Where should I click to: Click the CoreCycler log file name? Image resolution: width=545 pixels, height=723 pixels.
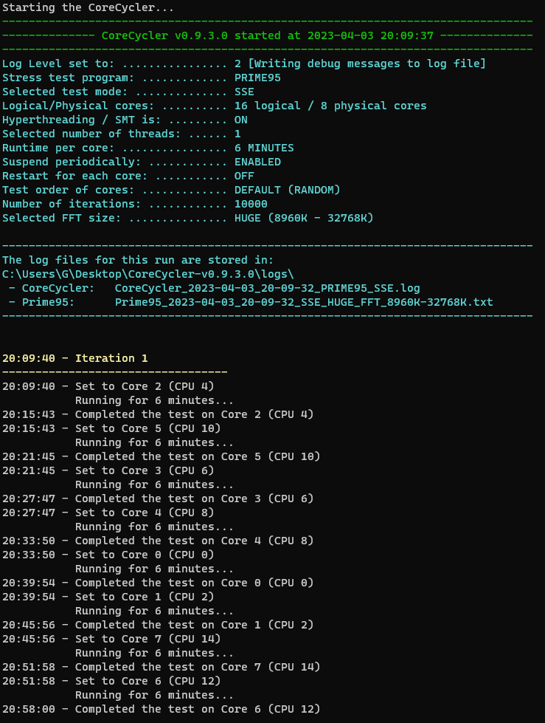[x=267, y=288]
